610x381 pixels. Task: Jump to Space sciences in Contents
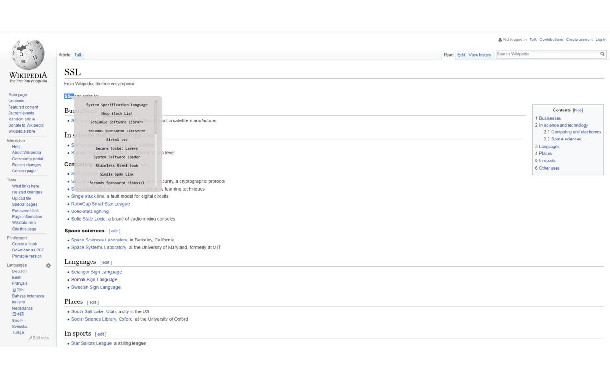[566, 139]
